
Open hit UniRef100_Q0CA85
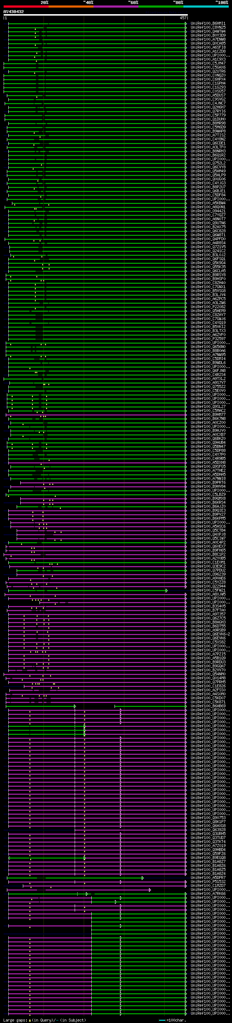pyautogui.click(x=208, y=43)
